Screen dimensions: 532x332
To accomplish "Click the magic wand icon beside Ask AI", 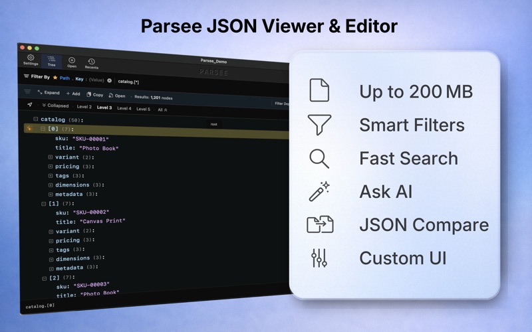I will click(319, 191).
